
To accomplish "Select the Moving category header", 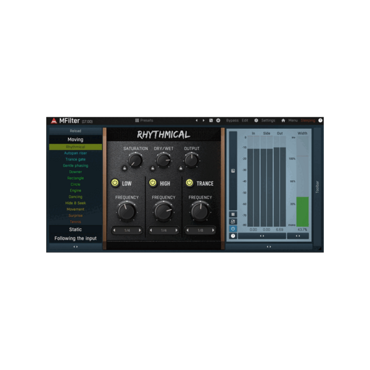I will click(75, 139).
